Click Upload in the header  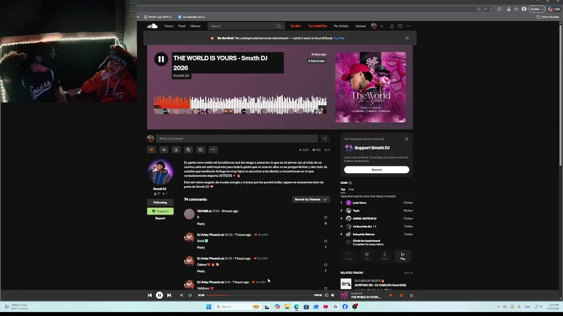coord(360,26)
